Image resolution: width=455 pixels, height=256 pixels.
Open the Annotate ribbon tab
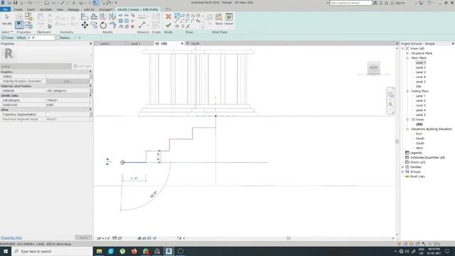click(x=45, y=9)
